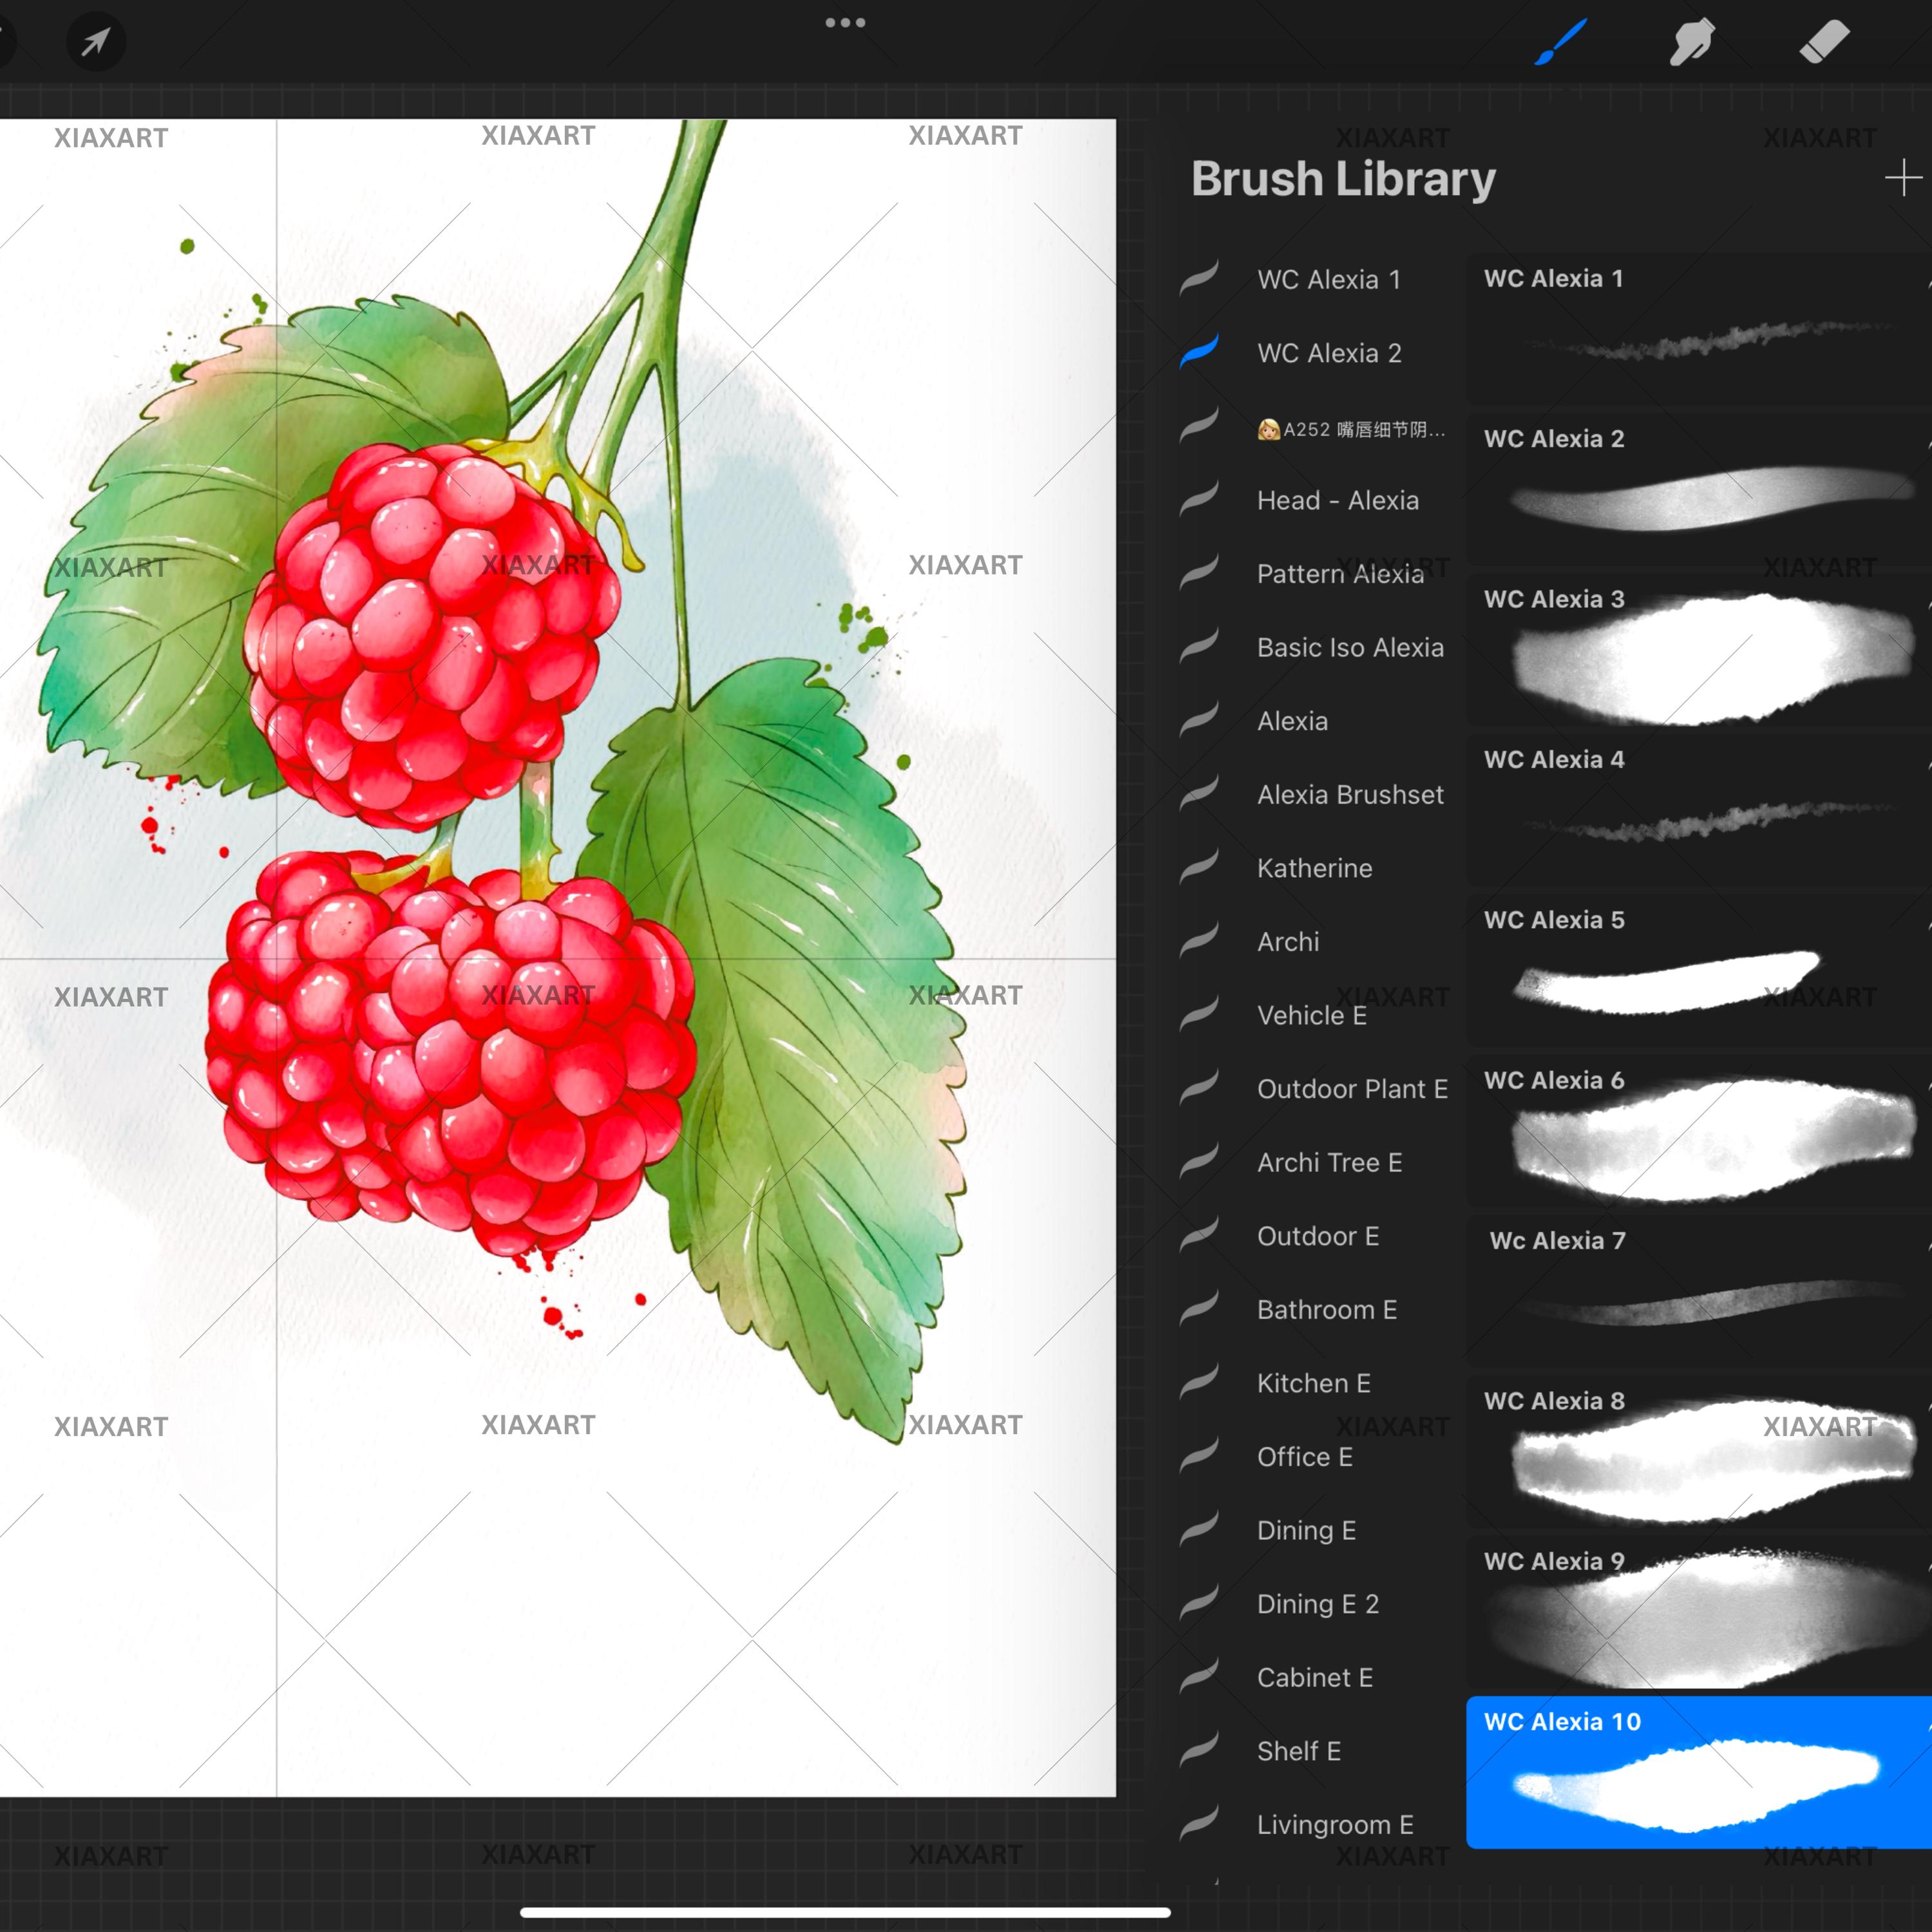Viewport: 1932px width, 1932px height.
Task: Choose the WC Alexia 8 brush preview
Action: [x=1699, y=1451]
